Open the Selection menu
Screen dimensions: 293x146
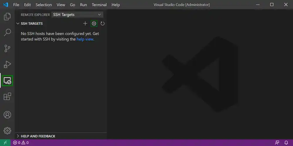click(44, 5)
